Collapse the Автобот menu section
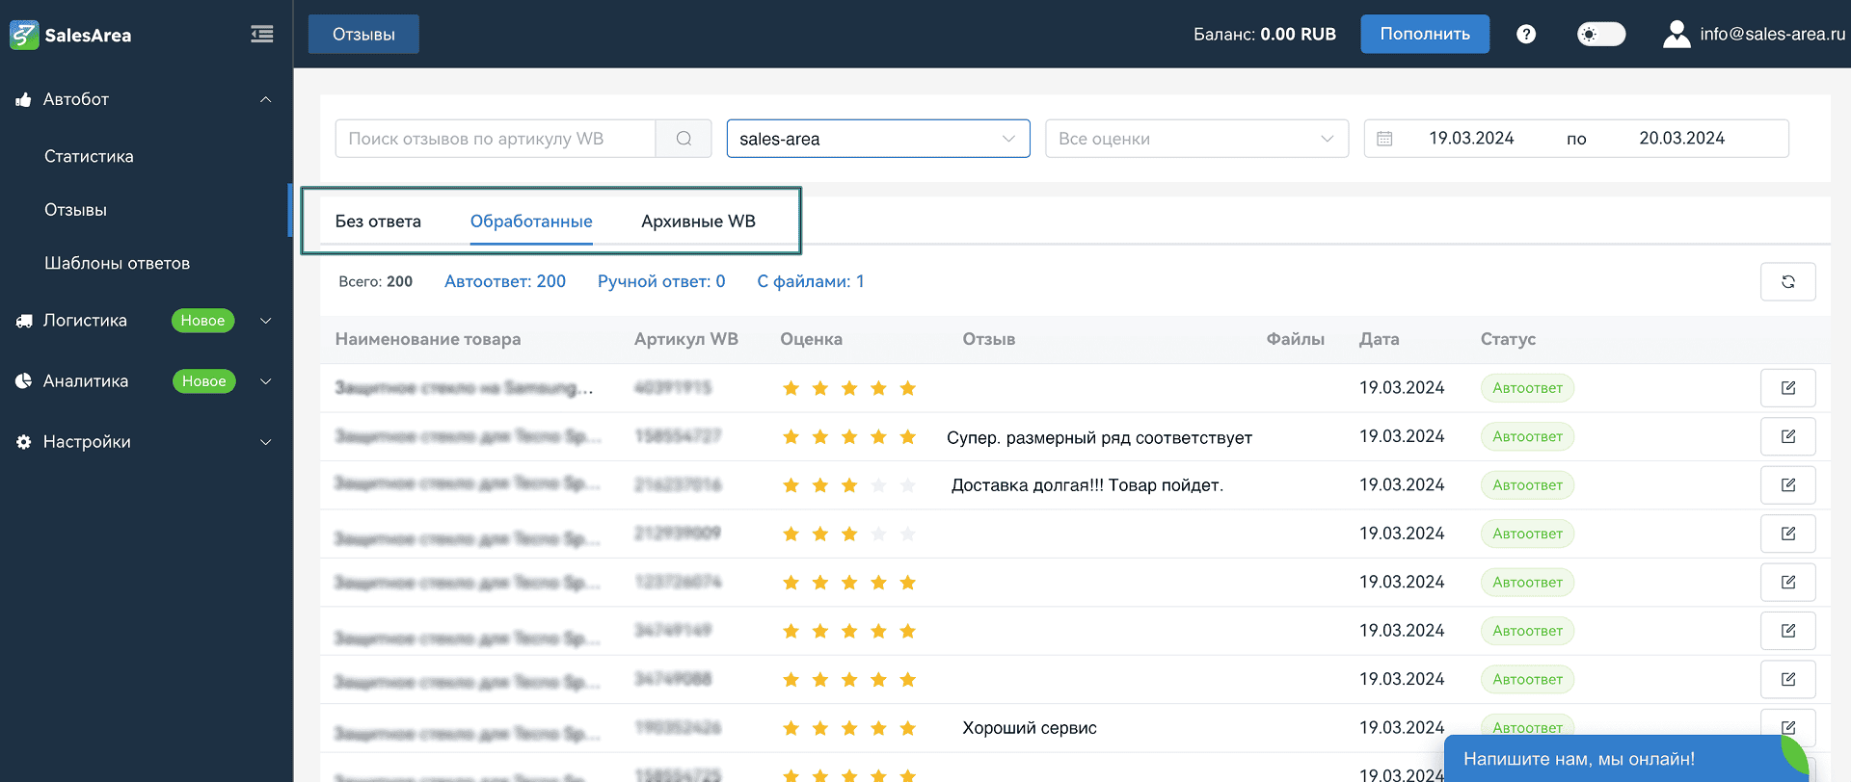This screenshot has height=782, width=1851. [x=265, y=99]
